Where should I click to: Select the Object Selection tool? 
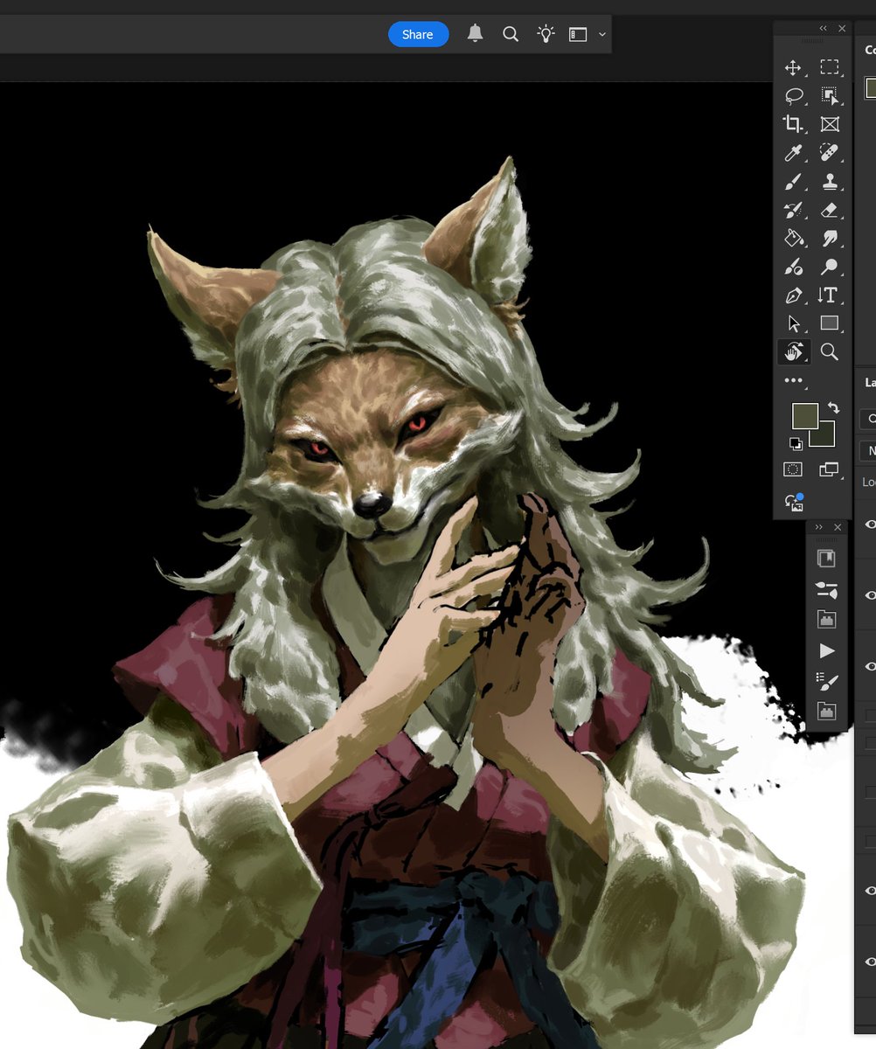coord(829,96)
